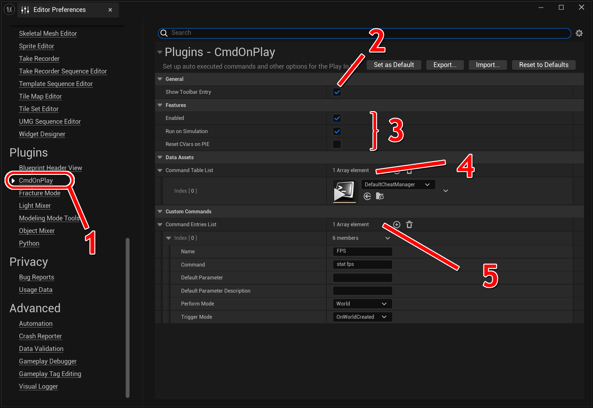Click inside the Command field showing stat fps

click(x=362, y=264)
